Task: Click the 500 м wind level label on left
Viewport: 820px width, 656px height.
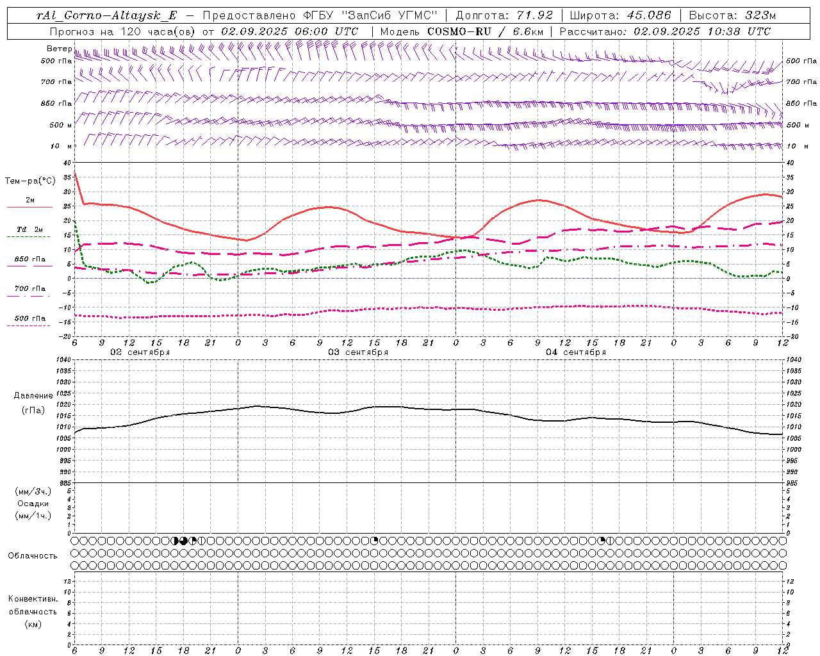Action: point(61,125)
